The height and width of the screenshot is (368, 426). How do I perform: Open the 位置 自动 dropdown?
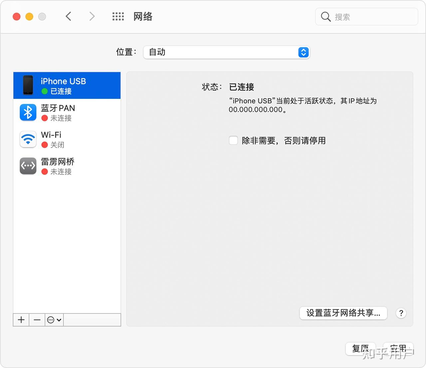pyautogui.click(x=226, y=52)
